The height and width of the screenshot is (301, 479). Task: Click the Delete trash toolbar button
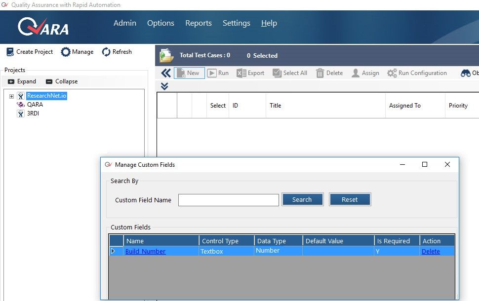(329, 73)
